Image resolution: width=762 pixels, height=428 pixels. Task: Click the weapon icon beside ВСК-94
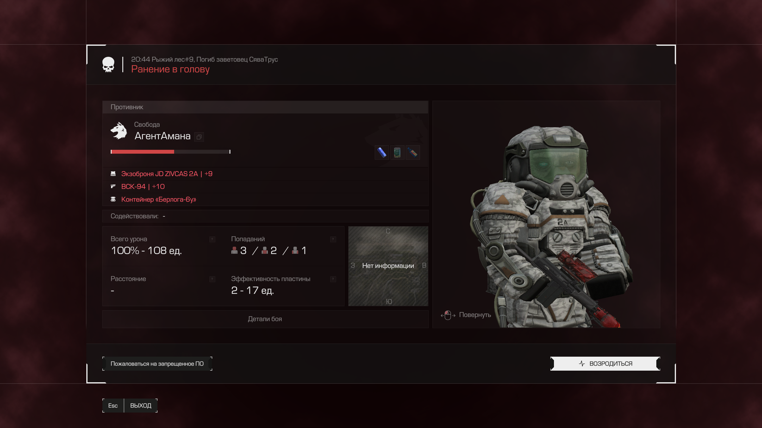pos(113,186)
